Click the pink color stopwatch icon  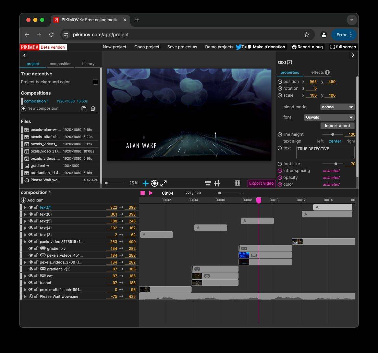coord(280,184)
